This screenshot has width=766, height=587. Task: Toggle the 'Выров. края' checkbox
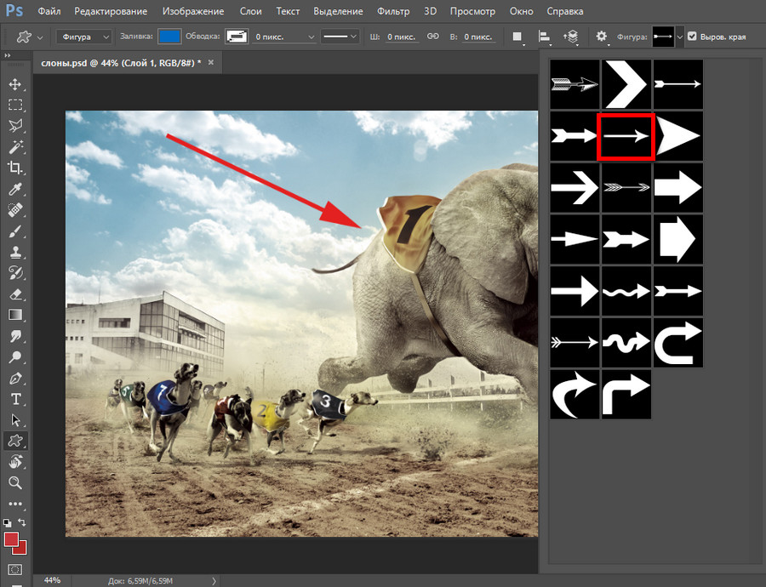692,37
